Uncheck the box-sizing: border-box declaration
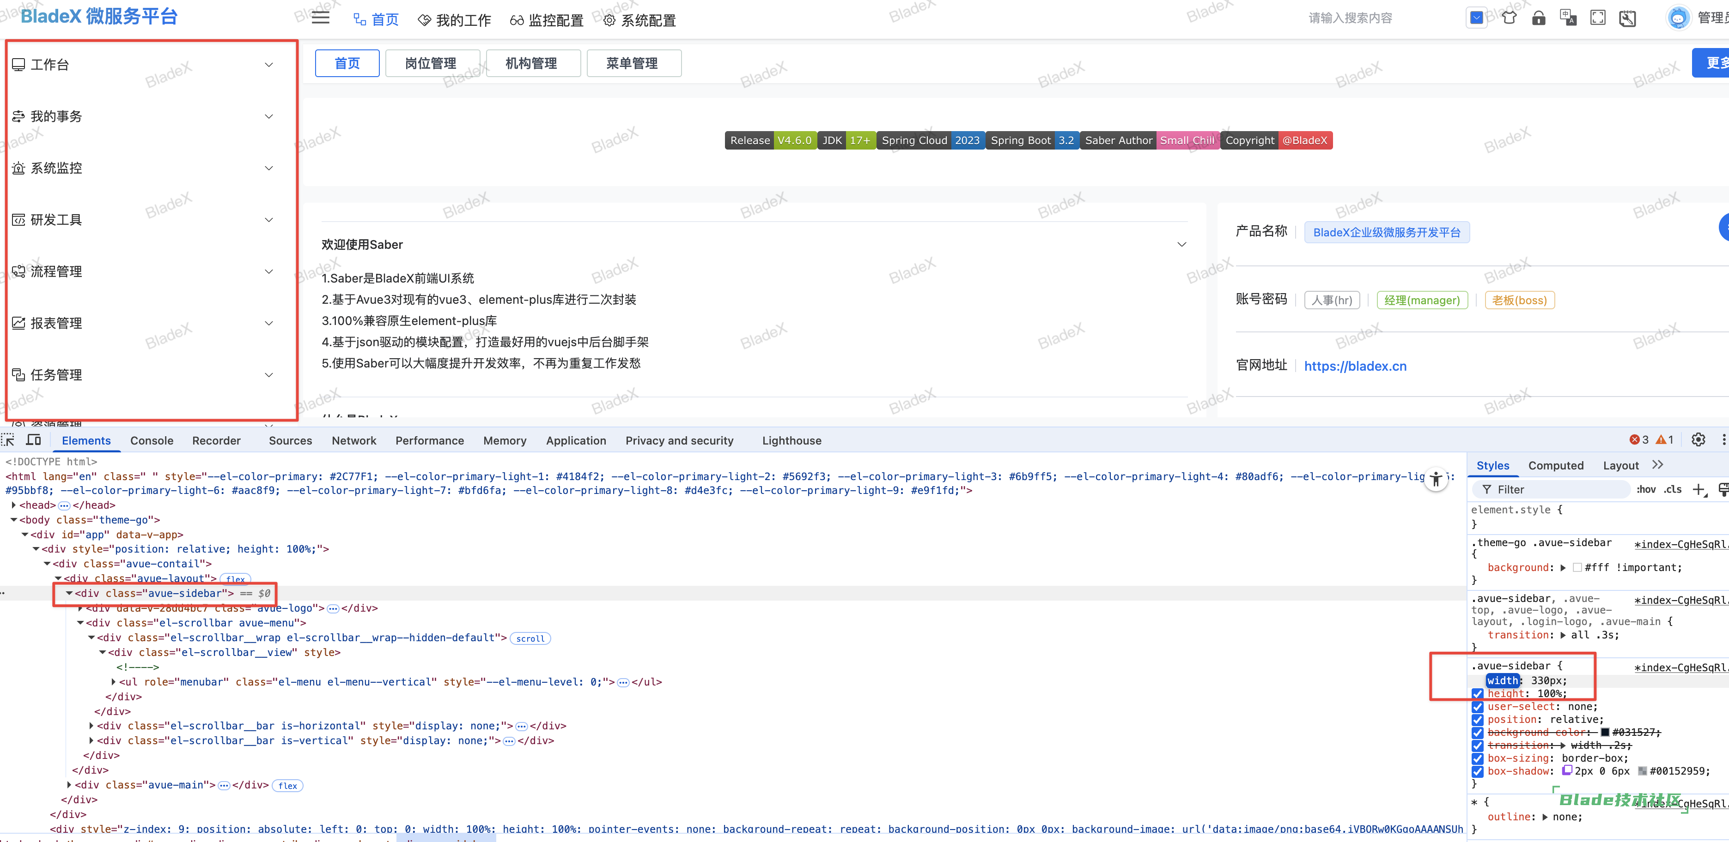 coord(1477,758)
